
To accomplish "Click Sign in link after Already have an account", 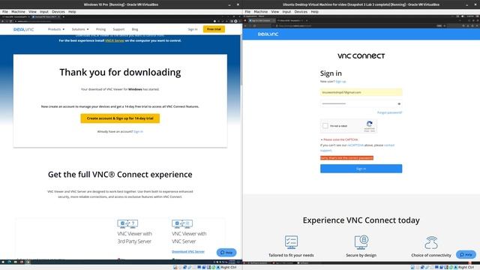I will (138, 132).
